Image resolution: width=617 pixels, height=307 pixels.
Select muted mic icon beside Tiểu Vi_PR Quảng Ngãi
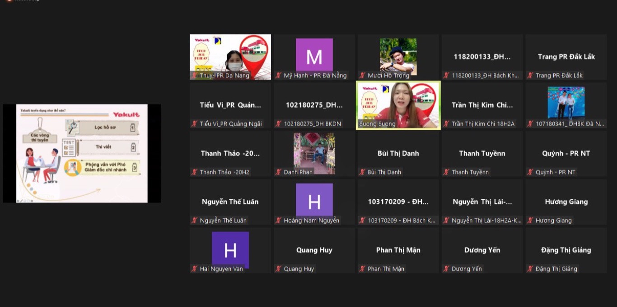pyautogui.click(x=195, y=124)
